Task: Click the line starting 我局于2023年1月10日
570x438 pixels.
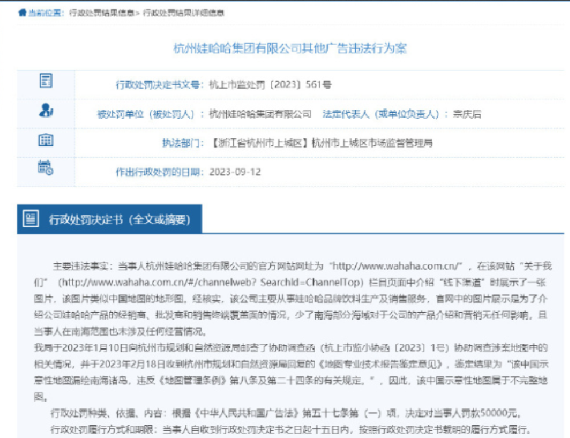Action: click(x=291, y=348)
